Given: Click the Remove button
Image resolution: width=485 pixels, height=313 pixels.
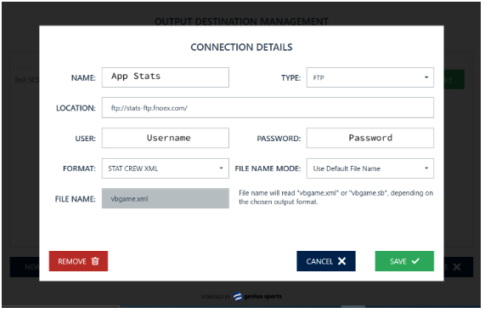Looking at the screenshot, I should point(78,261).
